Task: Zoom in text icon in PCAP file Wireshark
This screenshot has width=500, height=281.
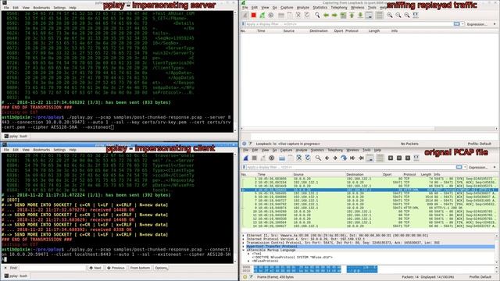Action: [x=391, y=158]
